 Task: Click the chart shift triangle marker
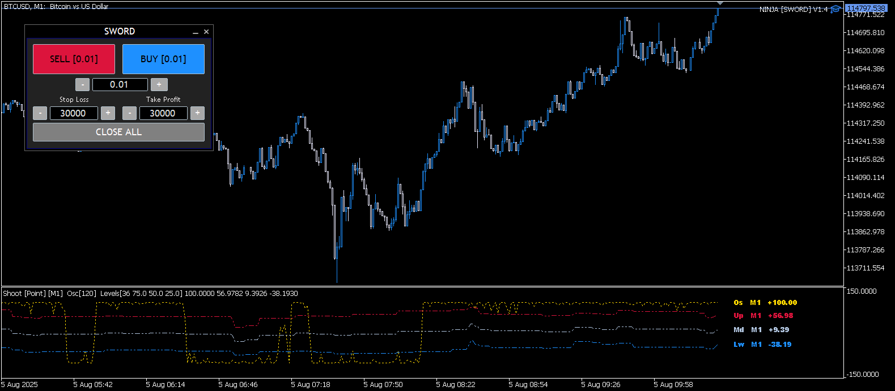point(720,3)
